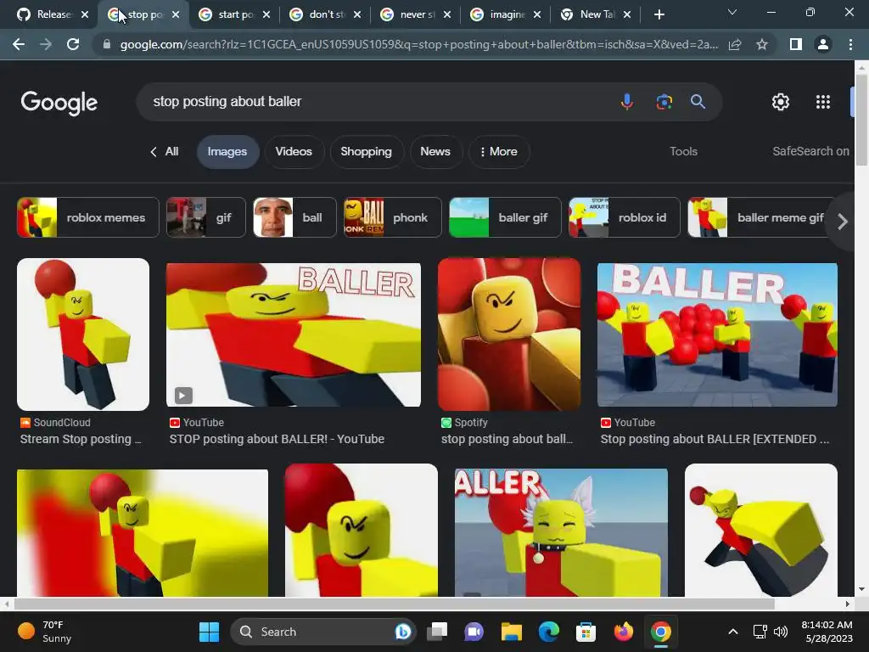Open 'STOP posting about BALLER! - YouTube' link
Screen dimensions: 869x652
click(x=278, y=439)
